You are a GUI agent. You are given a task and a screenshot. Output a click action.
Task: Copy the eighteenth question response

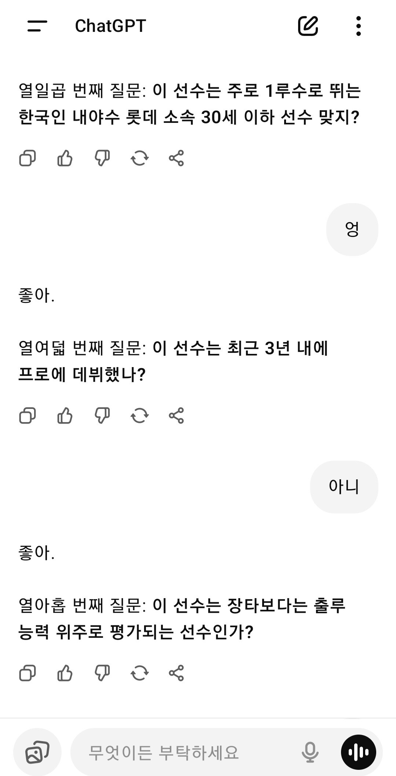click(27, 416)
